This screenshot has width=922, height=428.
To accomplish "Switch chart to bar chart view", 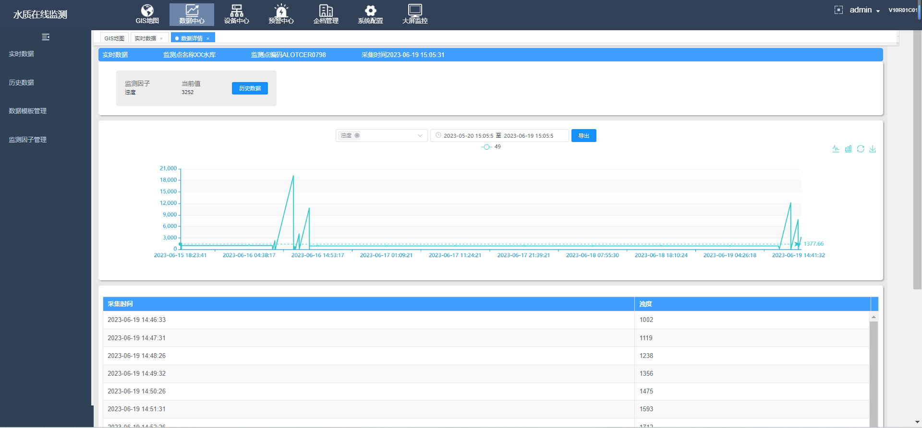I will point(848,149).
